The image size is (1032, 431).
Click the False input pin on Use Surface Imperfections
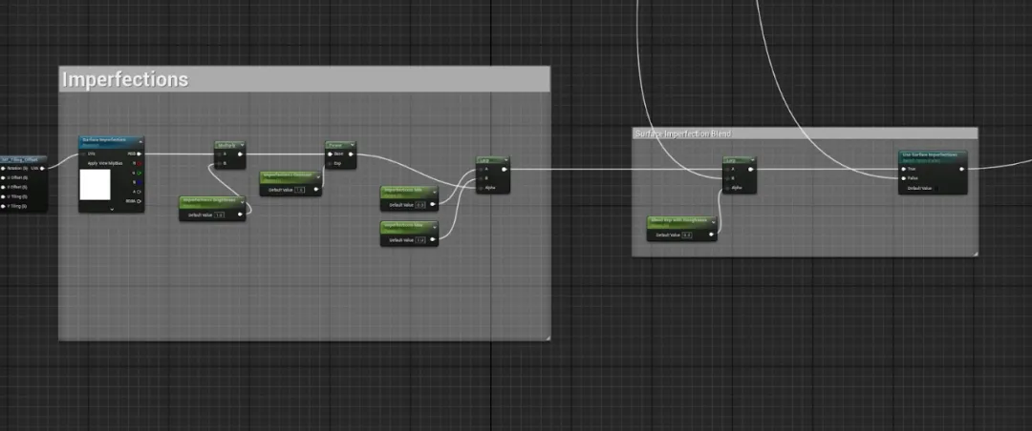[903, 178]
